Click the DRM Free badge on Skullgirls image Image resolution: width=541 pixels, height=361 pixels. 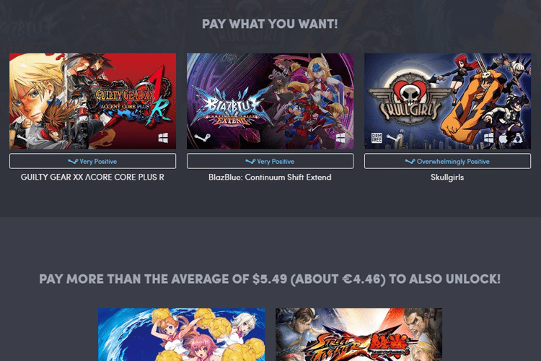tap(377, 138)
